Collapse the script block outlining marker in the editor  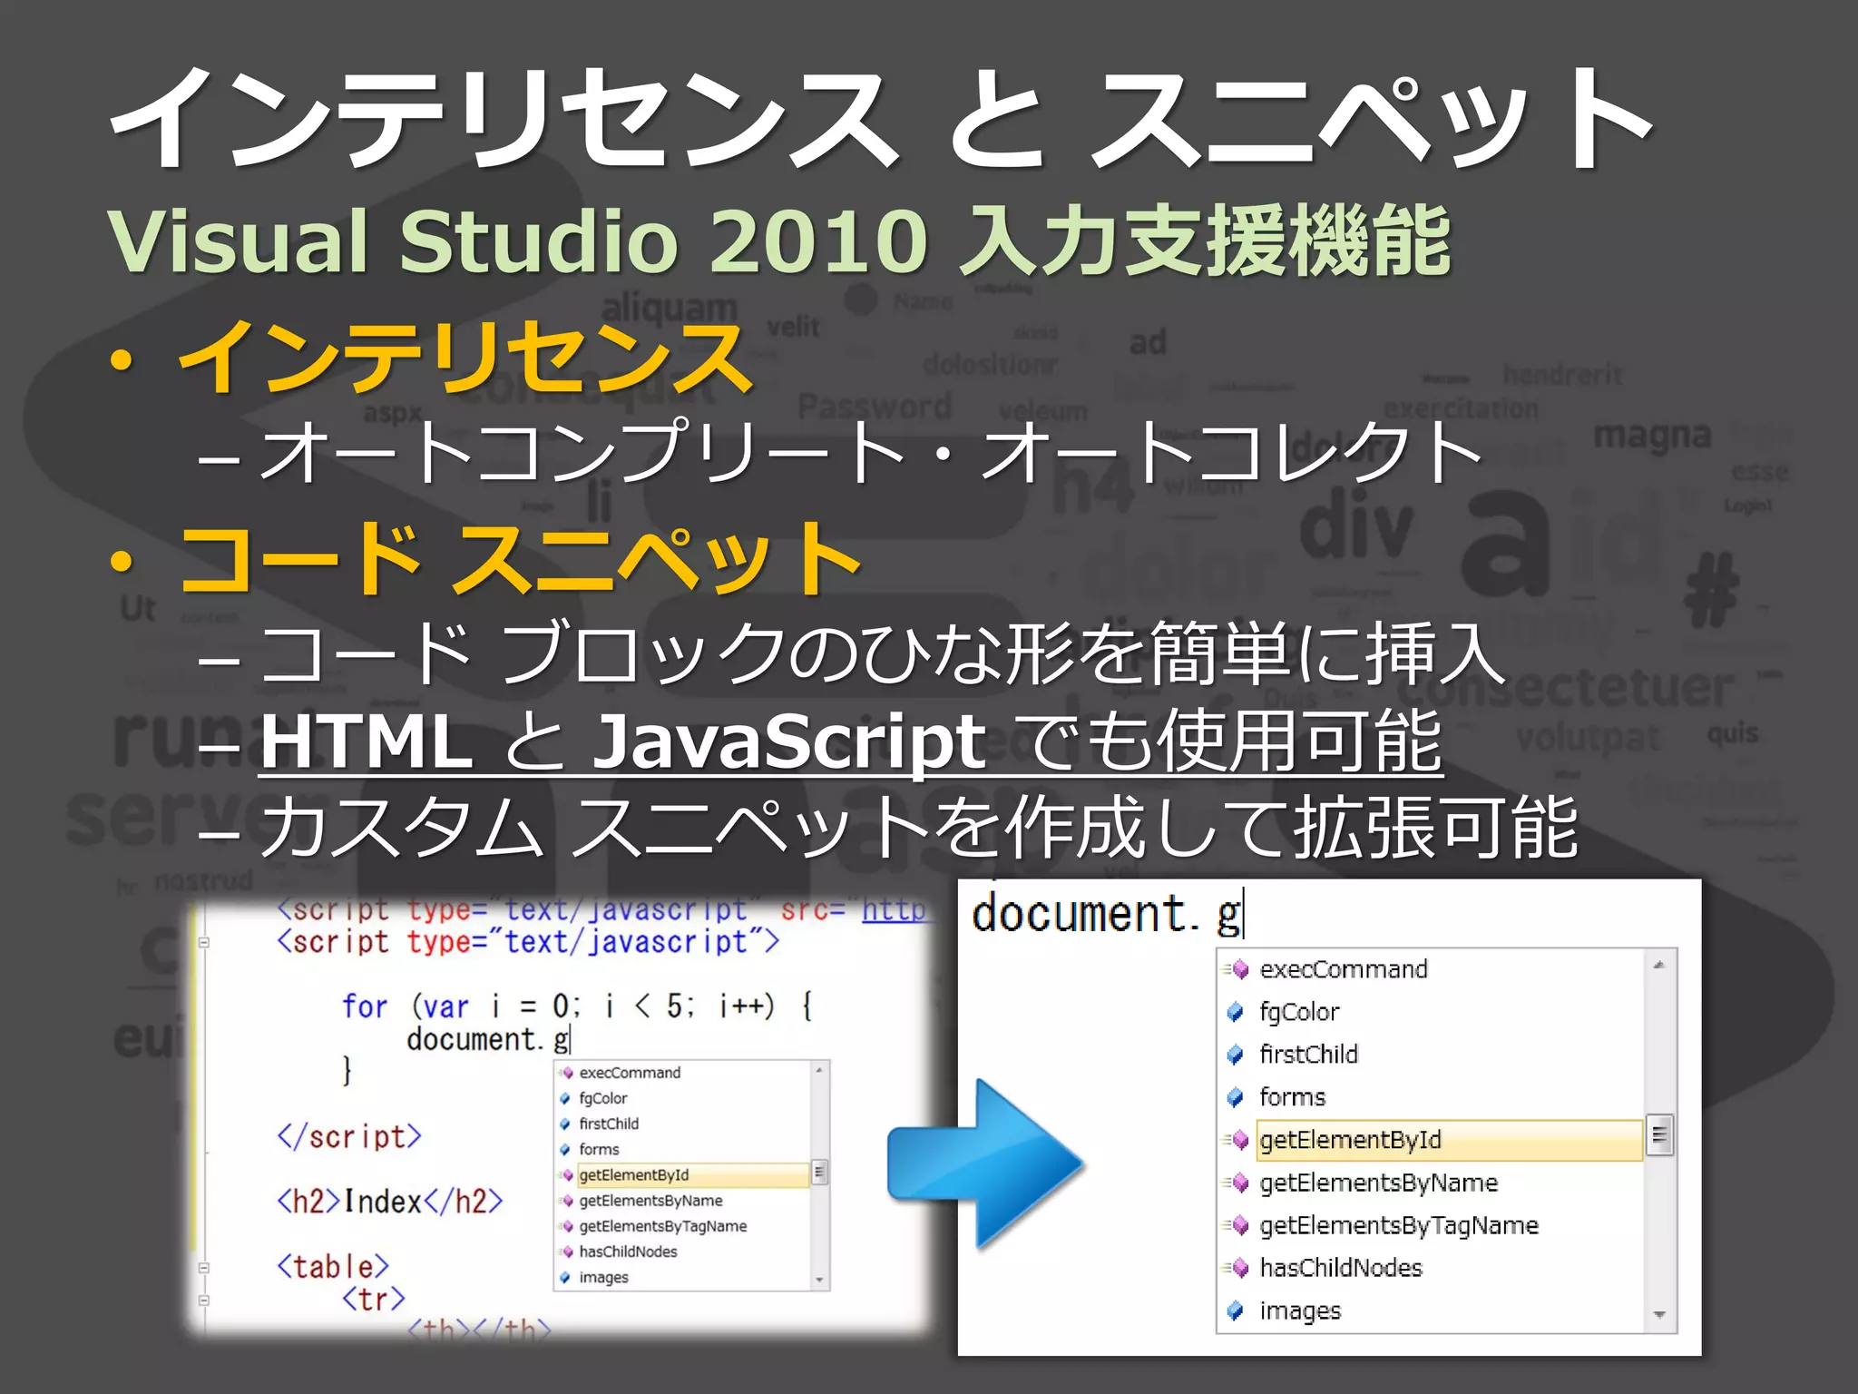204,943
